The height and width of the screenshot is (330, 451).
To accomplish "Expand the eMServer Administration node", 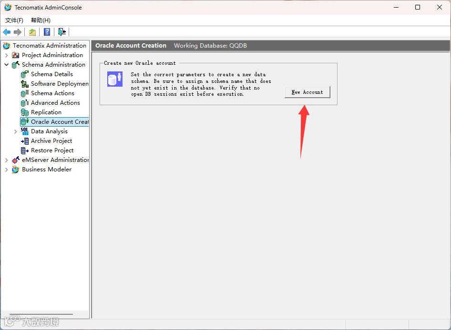I will [x=6, y=160].
